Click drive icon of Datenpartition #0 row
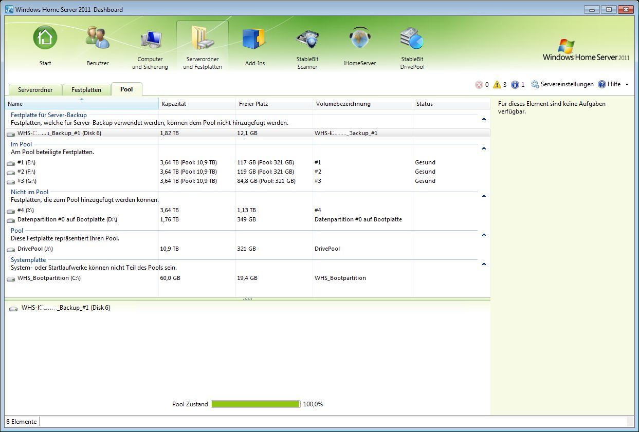This screenshot has height=432, width=639. click(x=11, y=220)
